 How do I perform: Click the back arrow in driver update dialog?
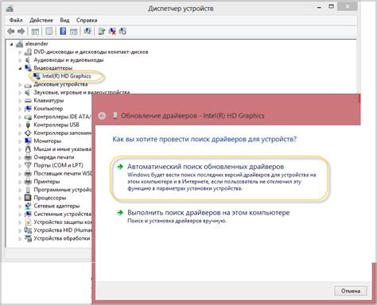click(x=102, y=116)
